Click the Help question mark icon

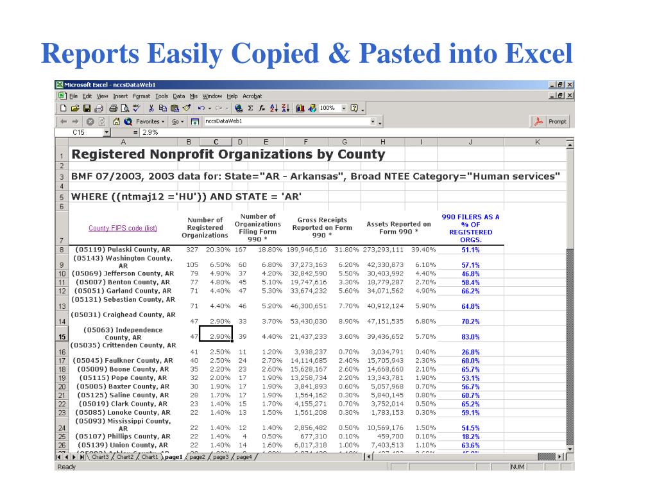(x=354, y=108)
